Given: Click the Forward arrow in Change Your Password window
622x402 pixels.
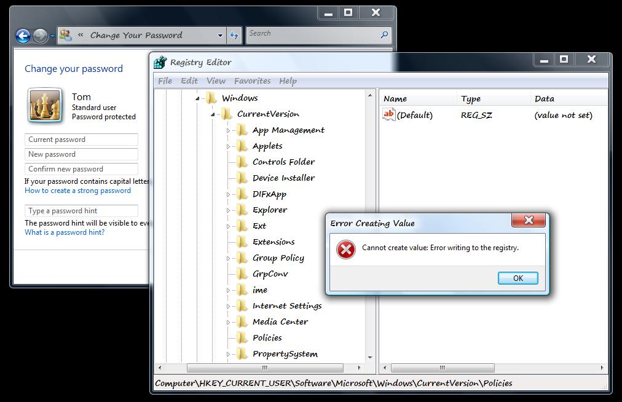Looking at the screenshot, I should (40, 36).
